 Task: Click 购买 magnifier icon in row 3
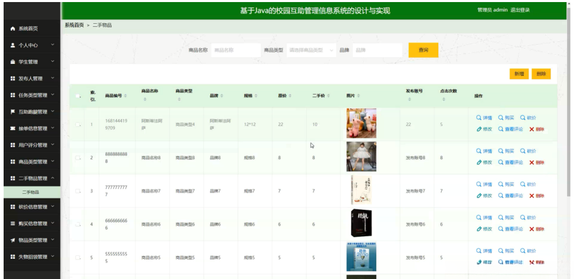pyautogui.click(x=501, y=184)
